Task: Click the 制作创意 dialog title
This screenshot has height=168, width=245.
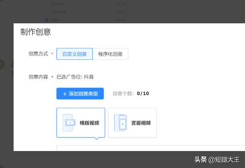Action: point(36,32)
